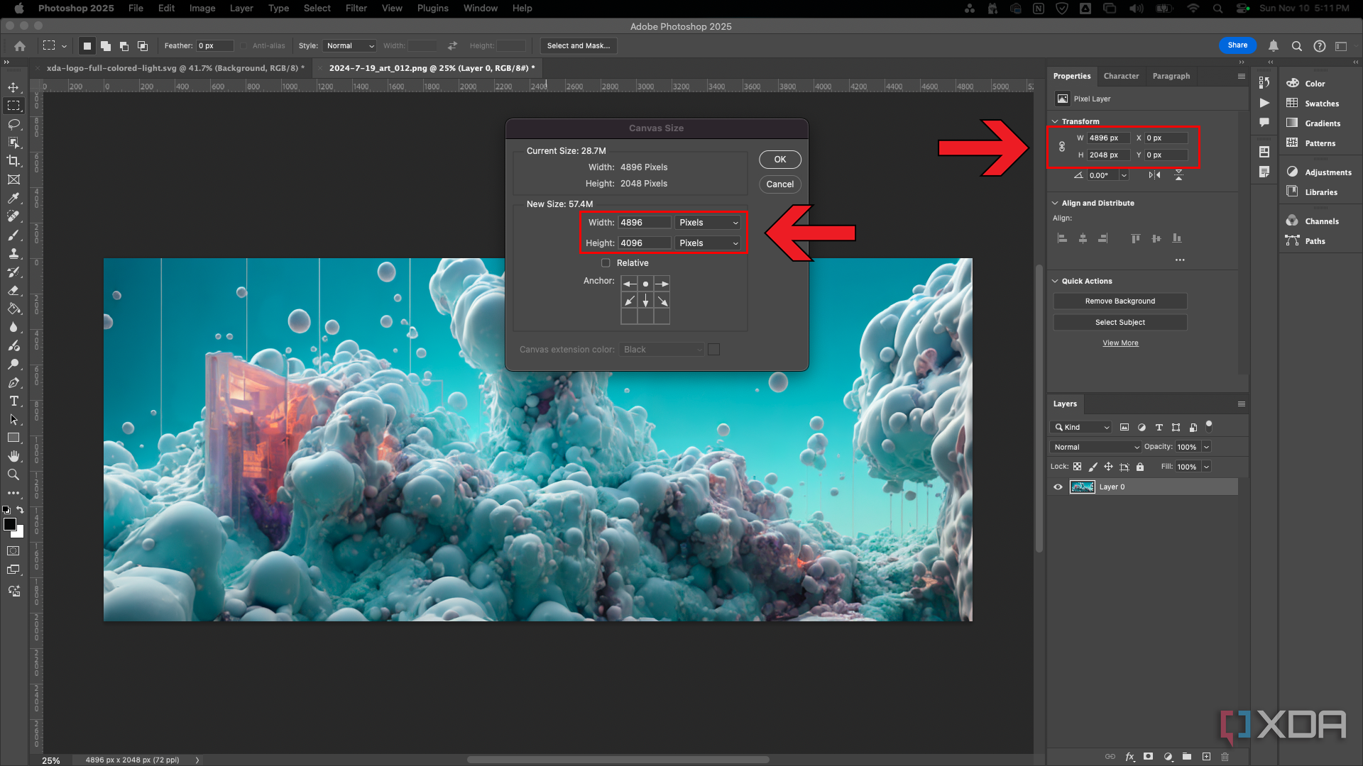
Task: Open the Image menu
Action: (x=202, y=8)
